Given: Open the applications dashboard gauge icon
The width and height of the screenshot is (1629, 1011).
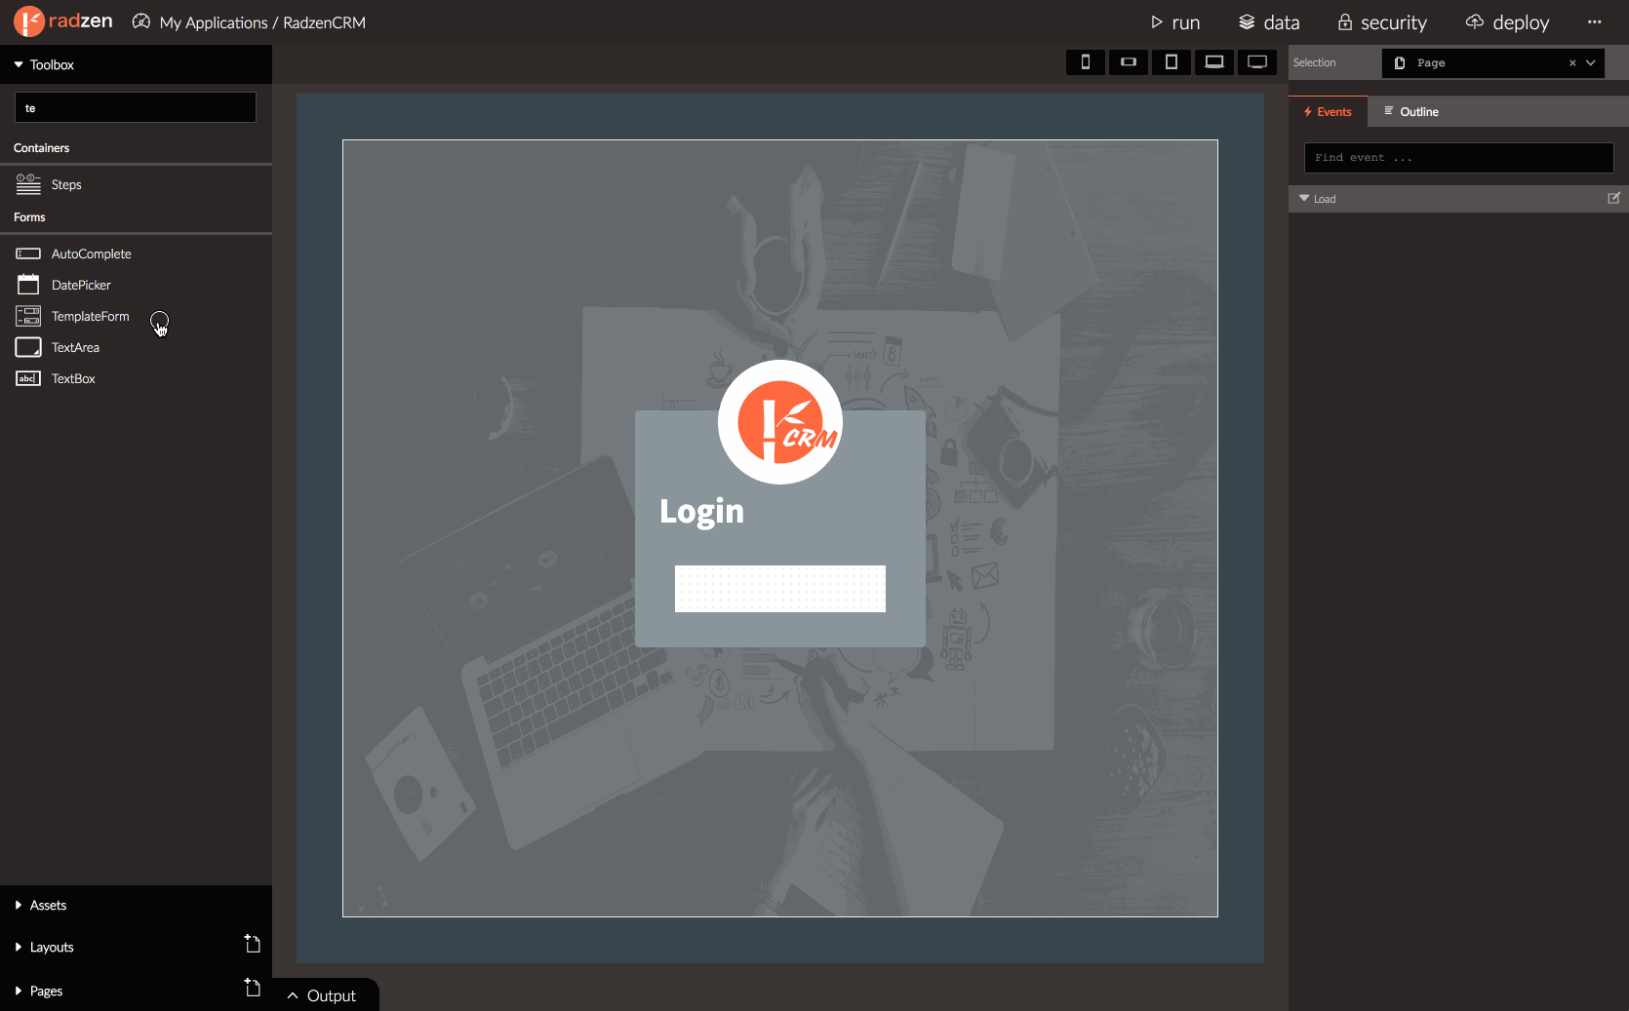Looking at the screenshot, I should click(x=141, y=21).
